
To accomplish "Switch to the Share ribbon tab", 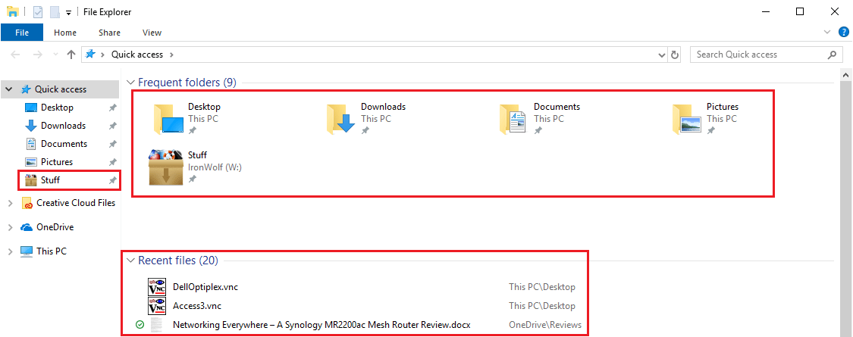I will tap(109, 33).
